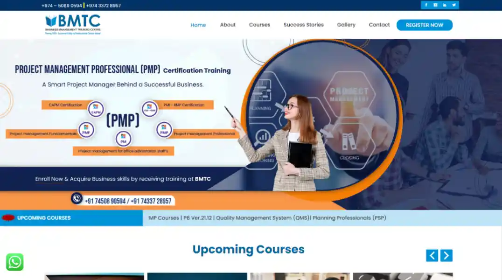Open the Courses menu item
502x280 pixels.
pyautogui.click(x=260, y=25)
